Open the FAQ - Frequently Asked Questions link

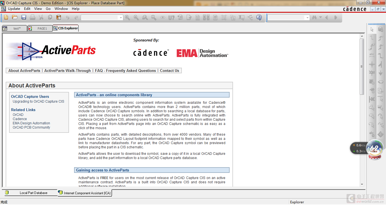point(125,71)
